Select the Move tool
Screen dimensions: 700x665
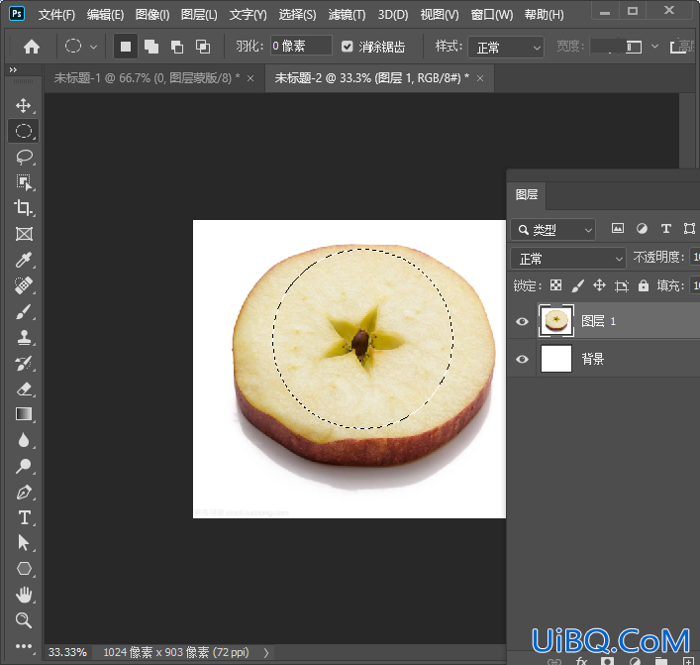click(x=23, y=105)
